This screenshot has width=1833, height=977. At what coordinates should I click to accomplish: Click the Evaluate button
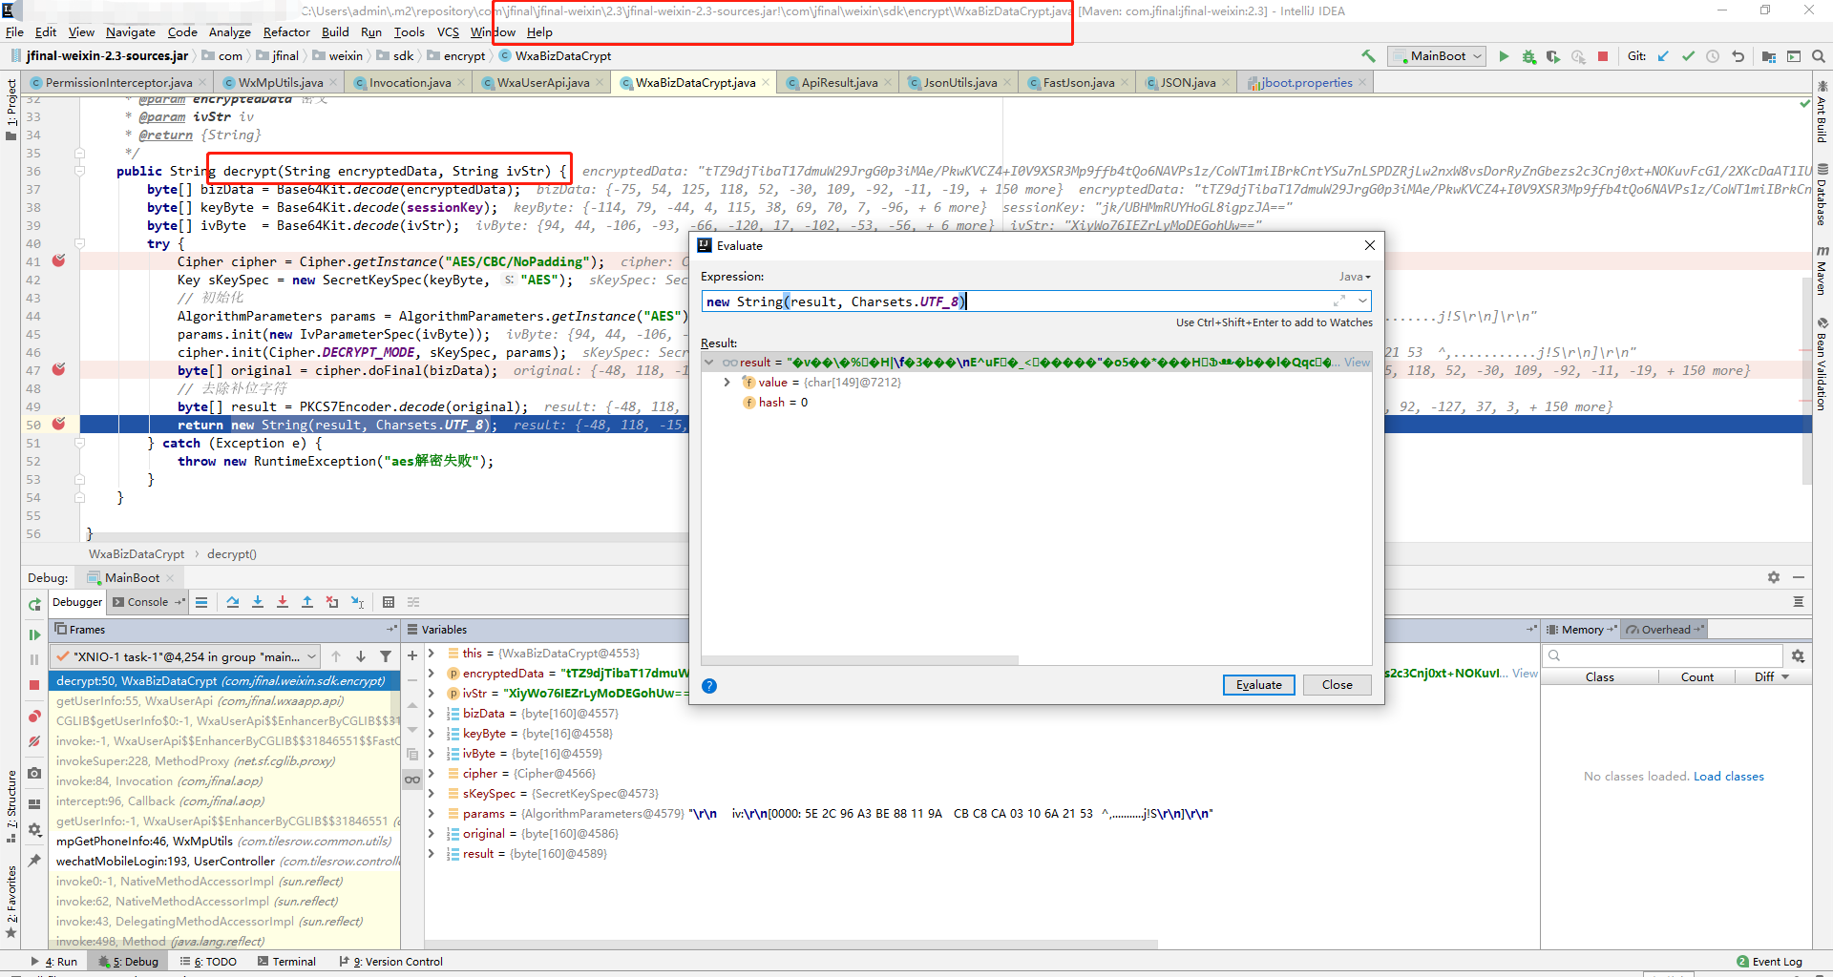[x=1259, y=685]
